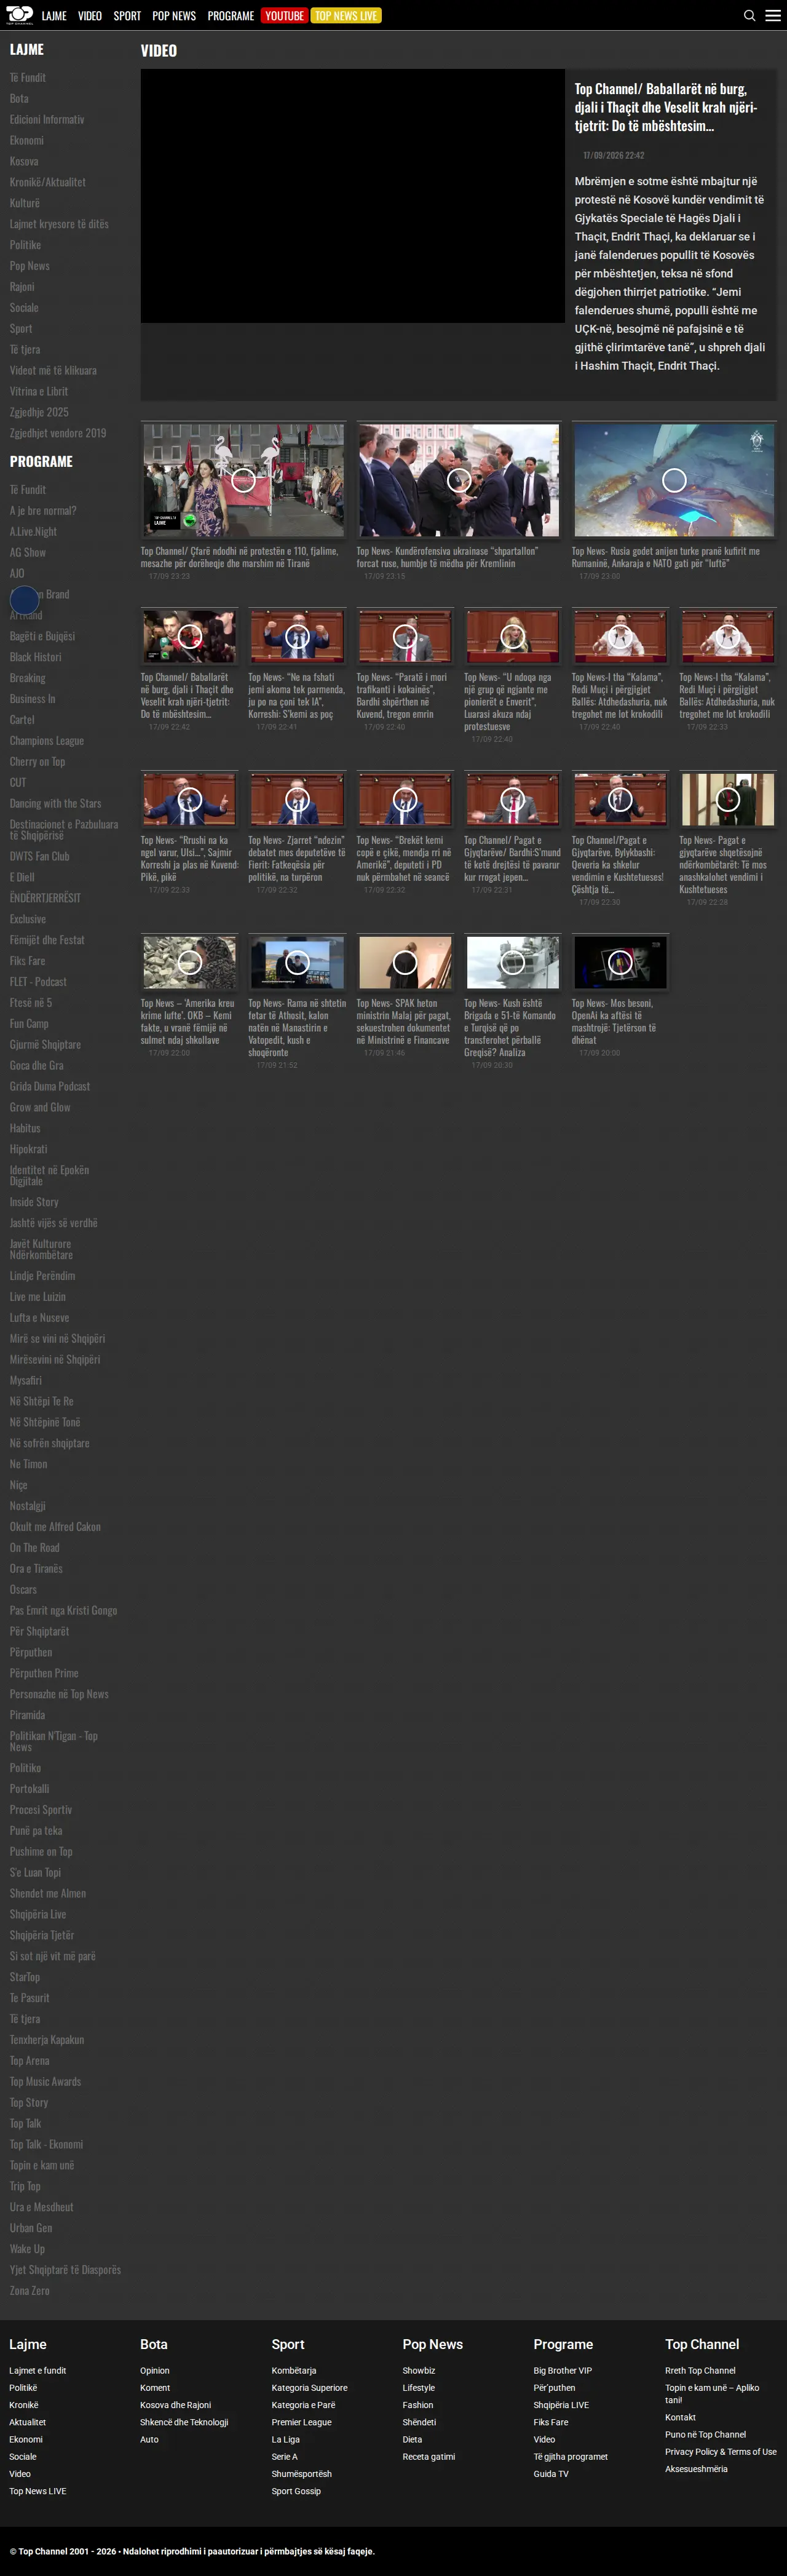
Task: Open TOP NEWS LIVE in header
Action: coord(346,15)
